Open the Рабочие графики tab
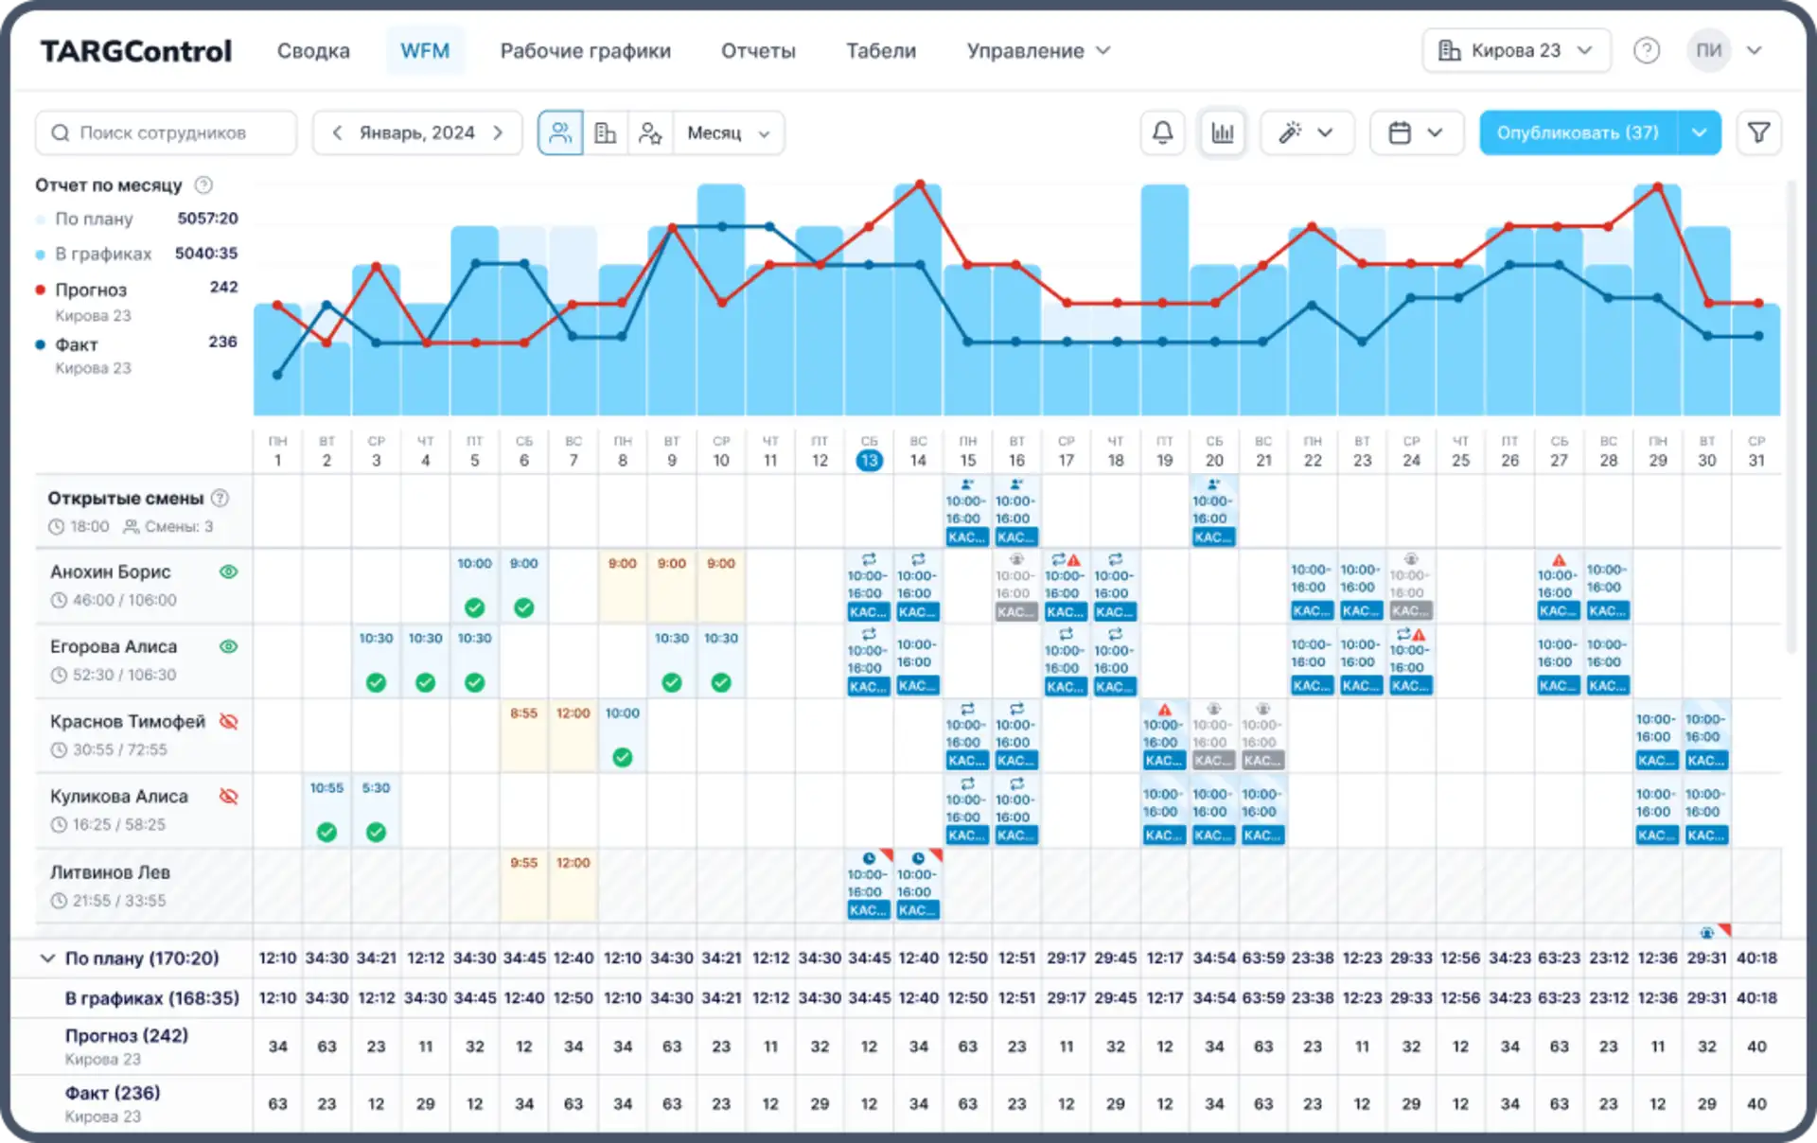The image size is (1817, 1143). [x=585, y=51]
